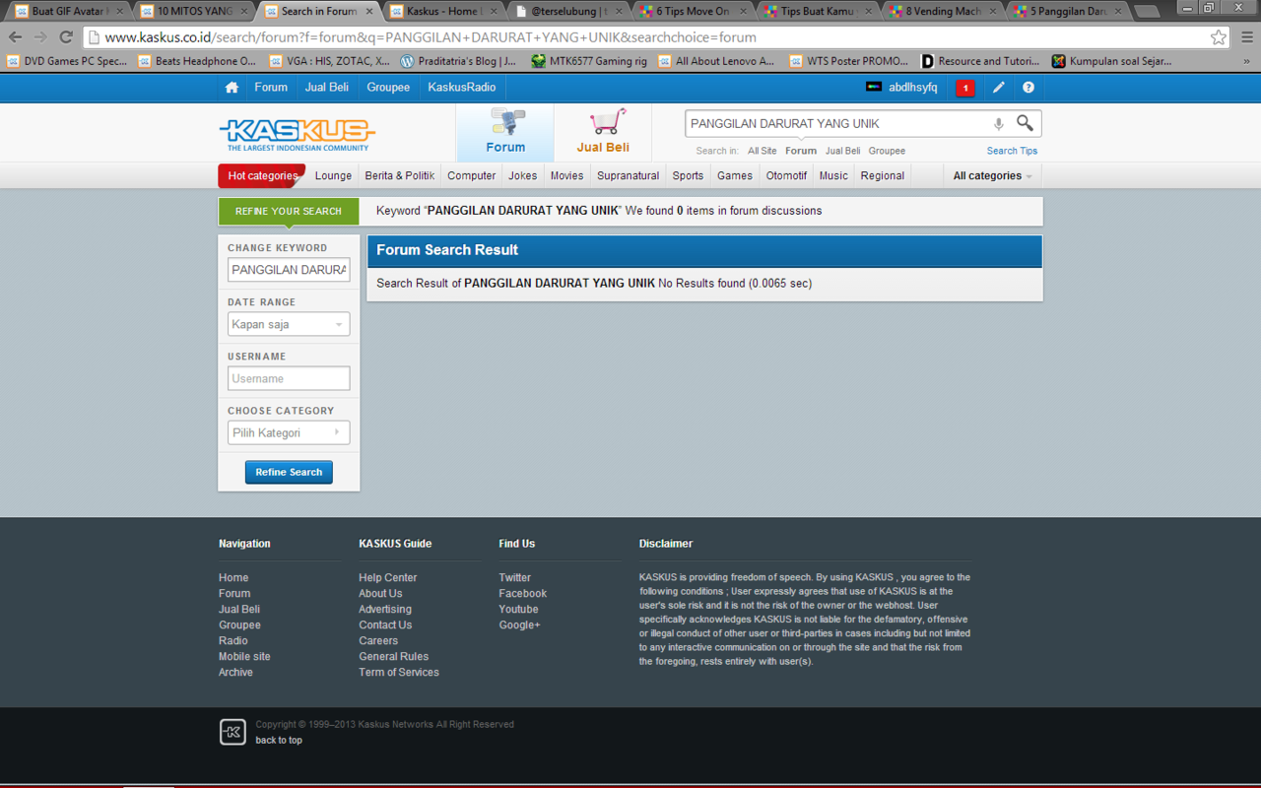Switch to 10 MITOS YANG browser tab
This screenshot has height=788, width=1261.
[194, 12]
